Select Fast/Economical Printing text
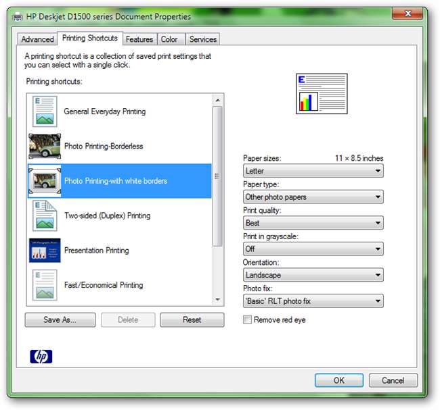 (104, 285)
